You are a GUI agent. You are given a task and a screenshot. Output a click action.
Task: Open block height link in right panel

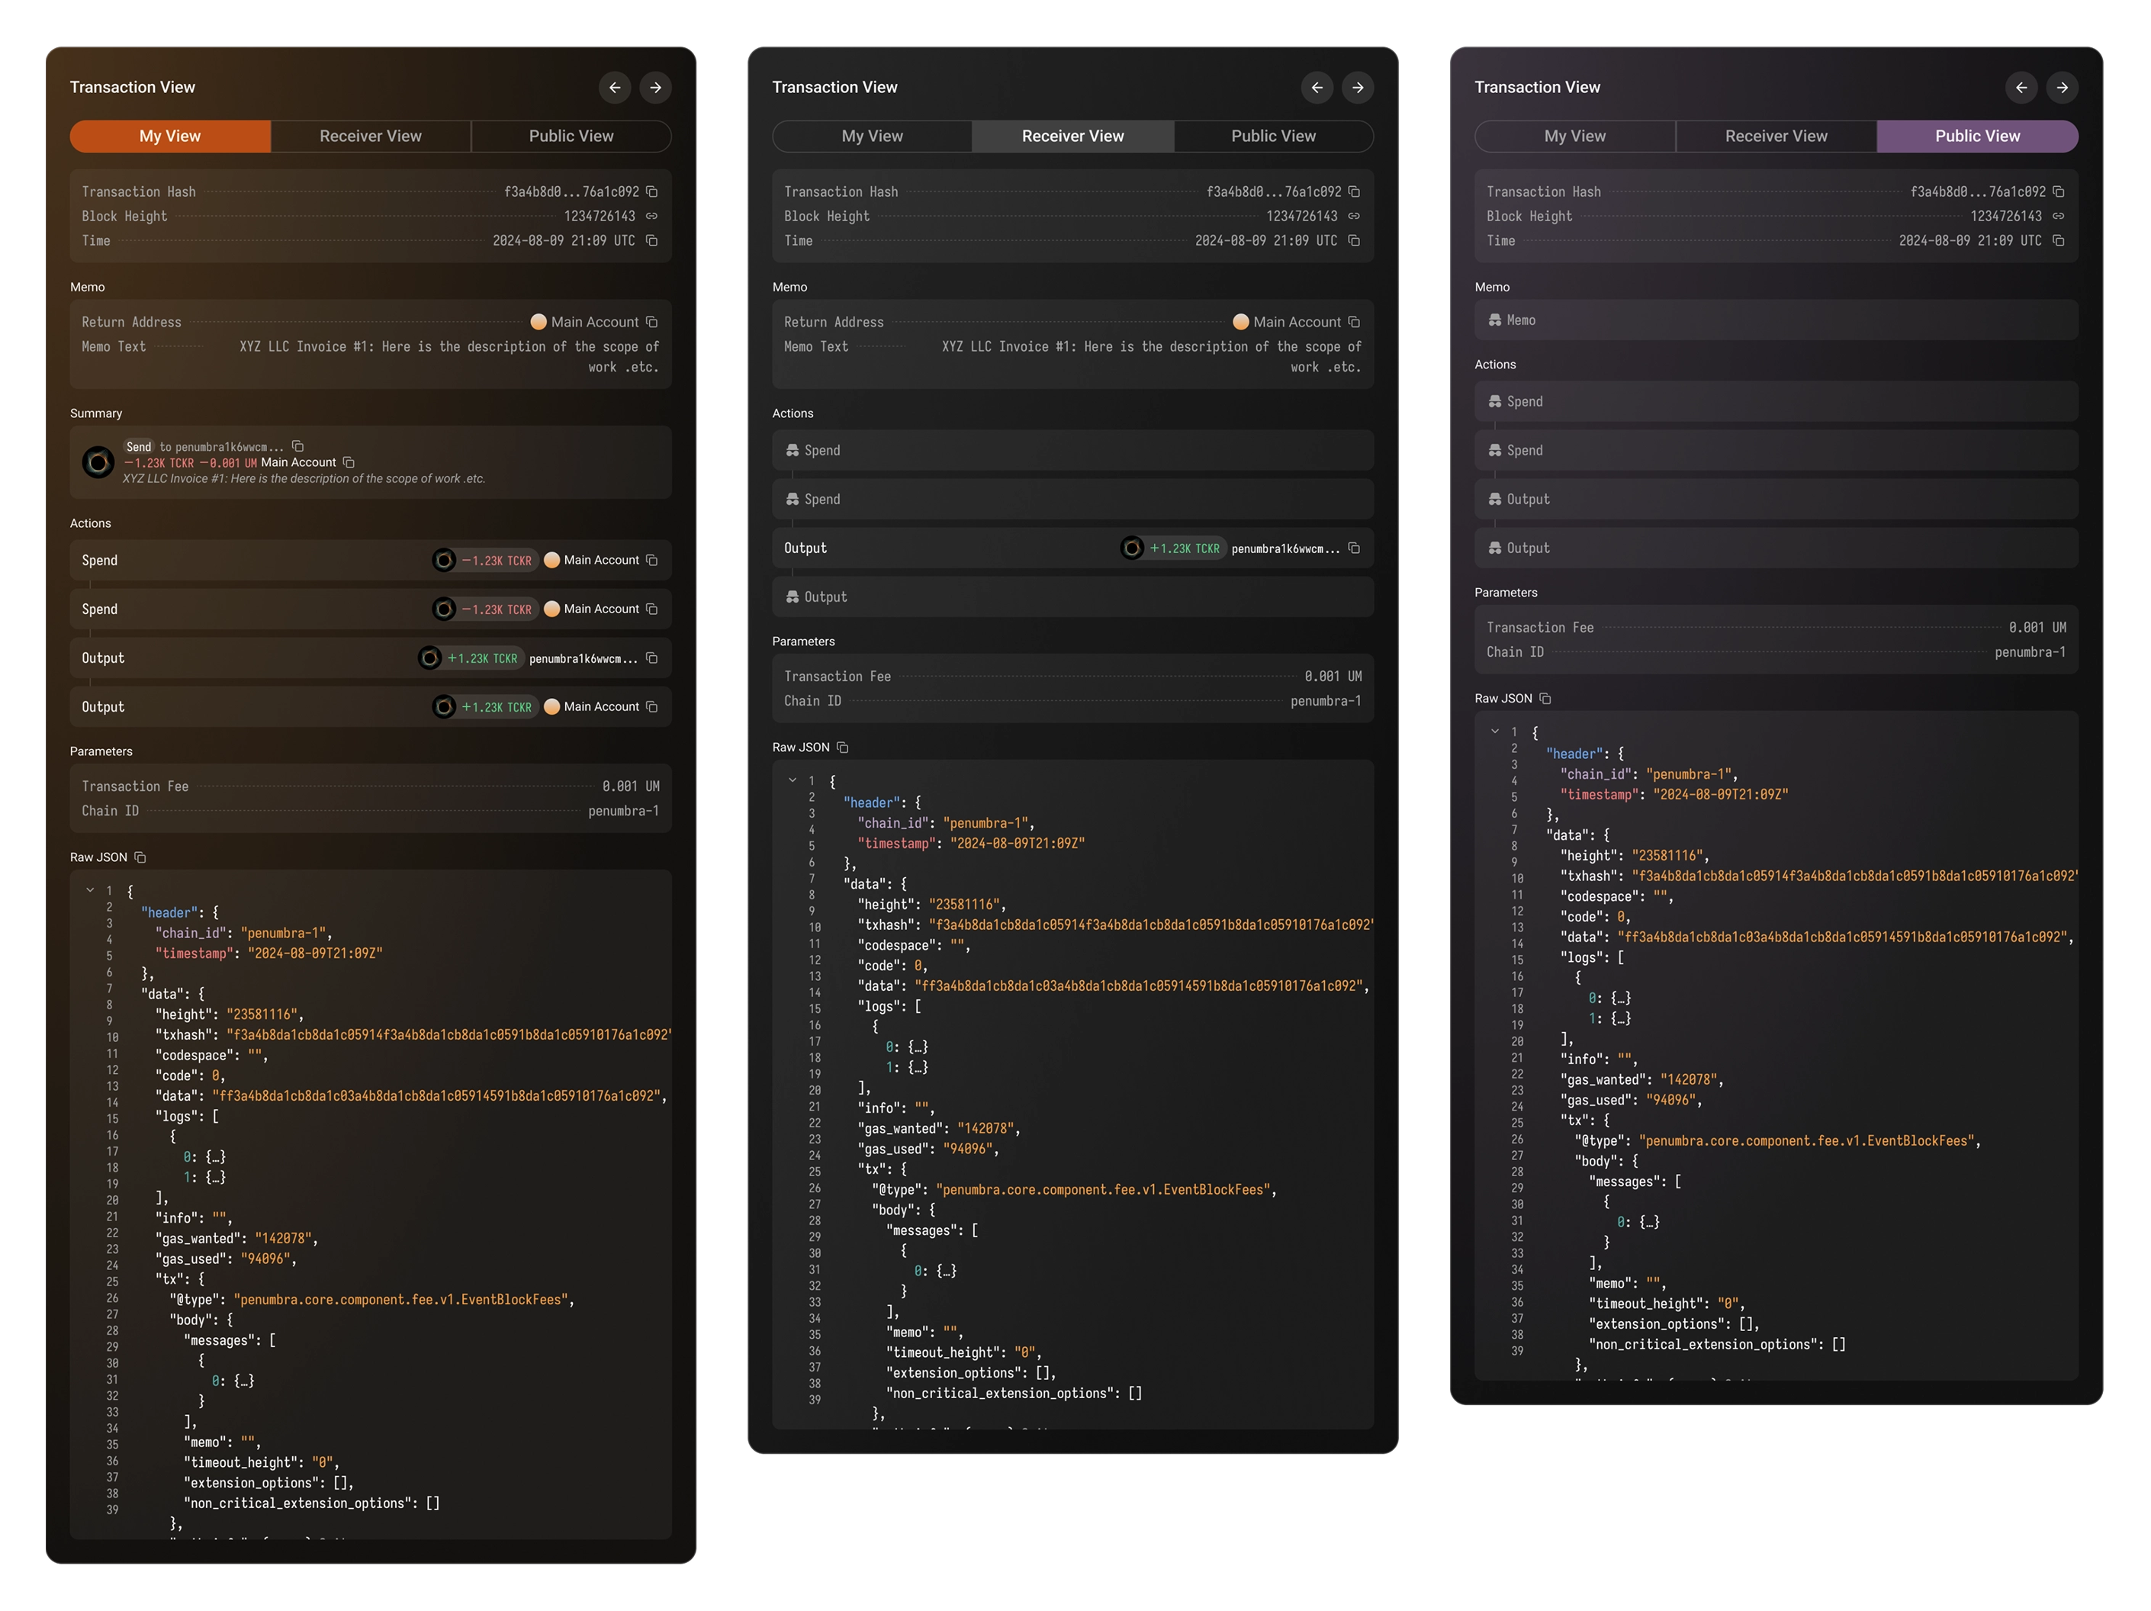(x=2059, y=216)
